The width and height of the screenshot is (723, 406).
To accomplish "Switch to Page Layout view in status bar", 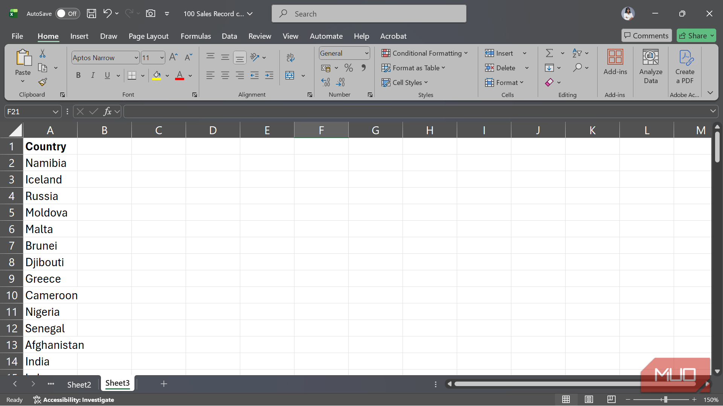I will click(589, 399).
